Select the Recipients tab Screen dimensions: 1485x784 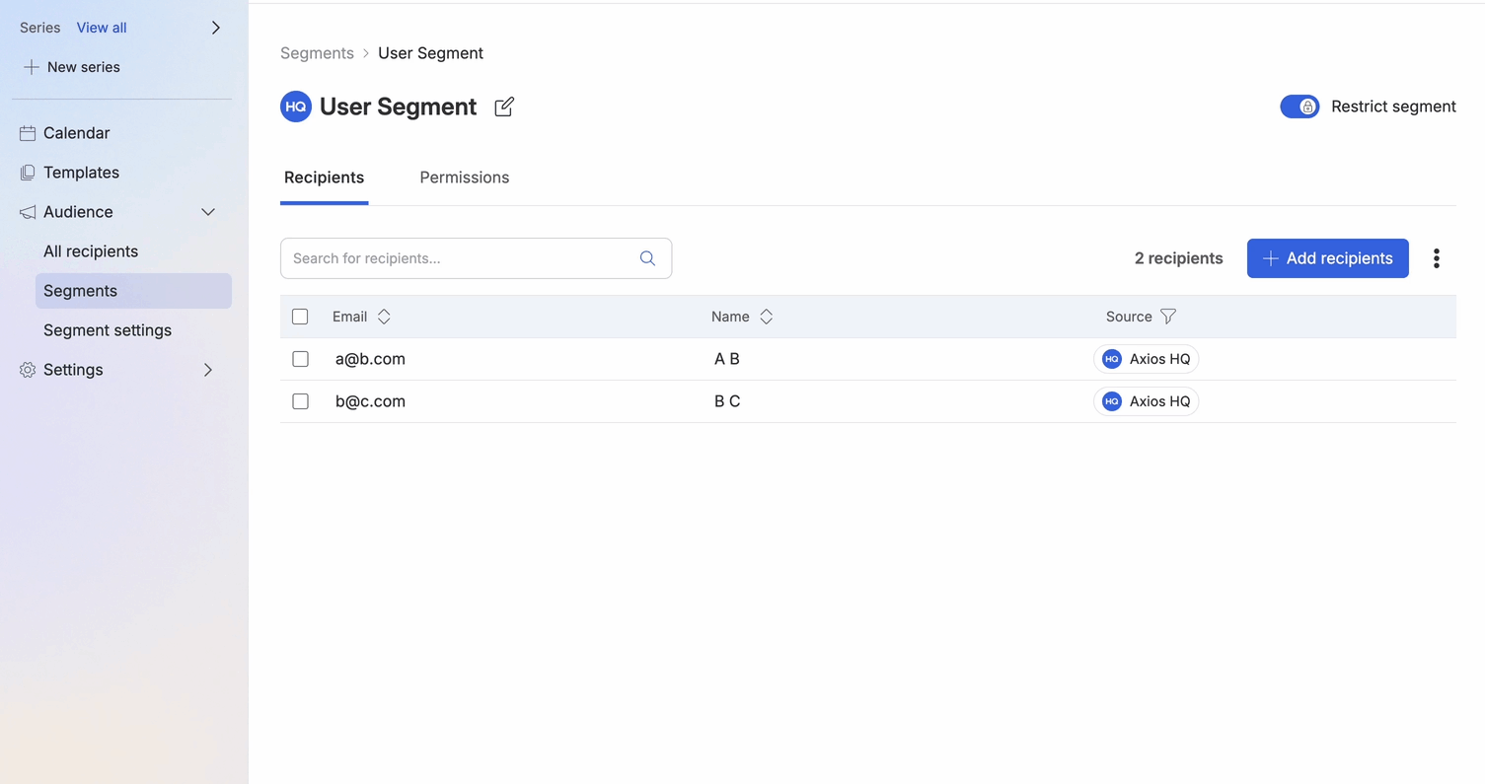tap(324, 178)
